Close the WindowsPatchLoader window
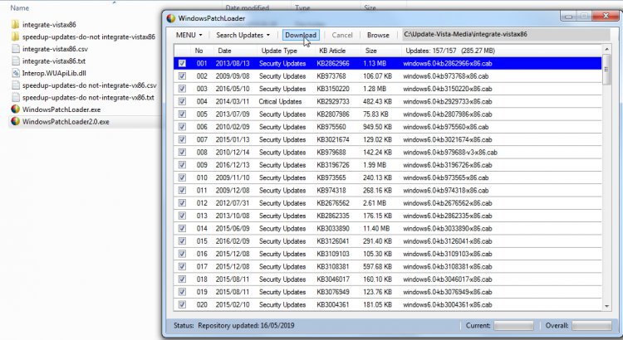The height and width of the screenshot is (340, 623). [x=605, y=16]
